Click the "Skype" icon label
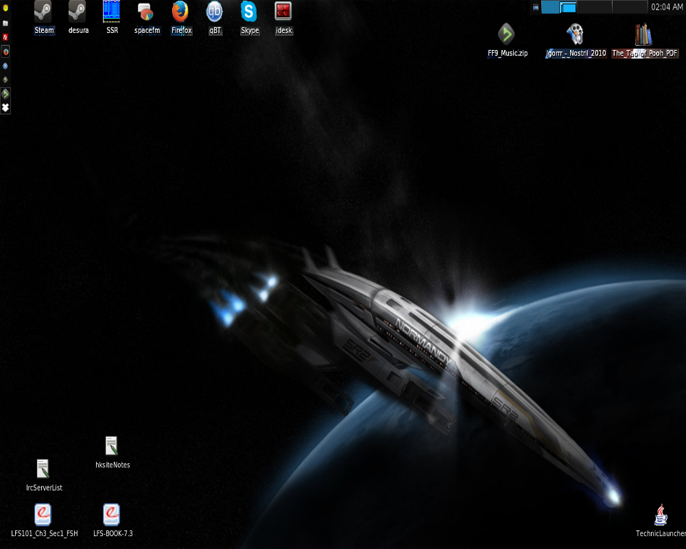Image resolution: width=686 pixels, height=549 pixels. click(x=250, y=30)
